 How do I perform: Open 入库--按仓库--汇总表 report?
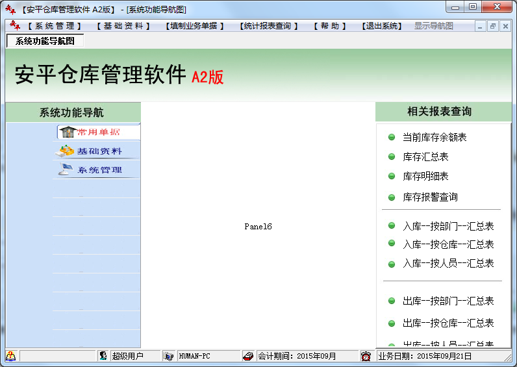(x=448, y=244)
